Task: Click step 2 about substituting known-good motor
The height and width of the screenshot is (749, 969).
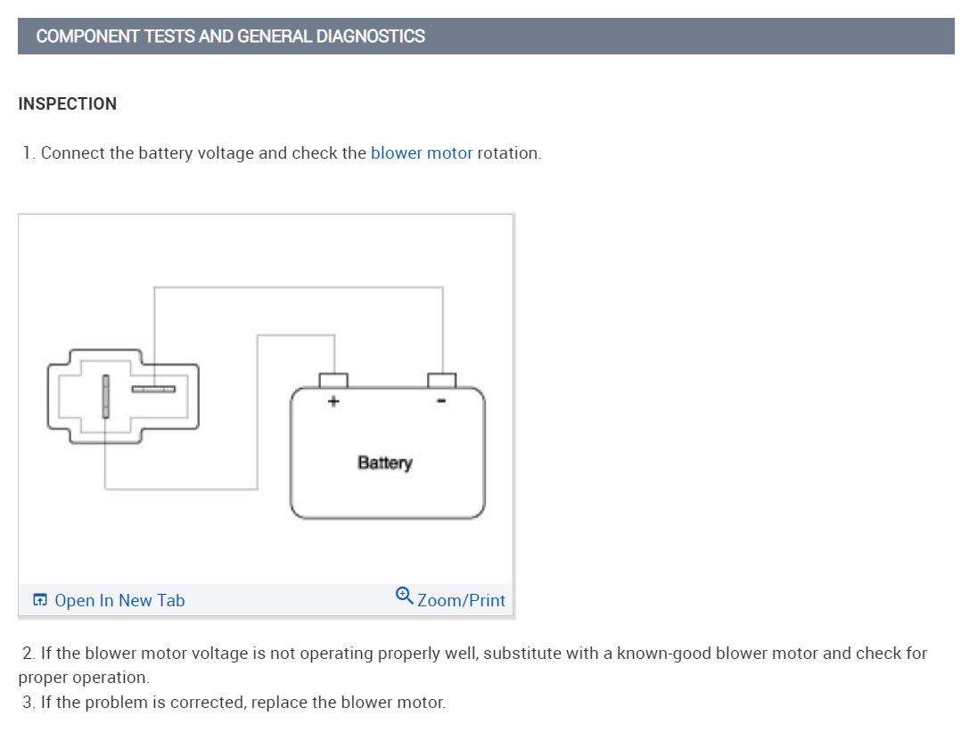Action: [474, 654]
